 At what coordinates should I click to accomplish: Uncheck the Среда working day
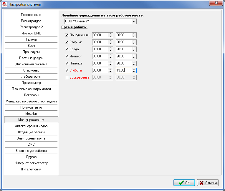pos(67,49)
